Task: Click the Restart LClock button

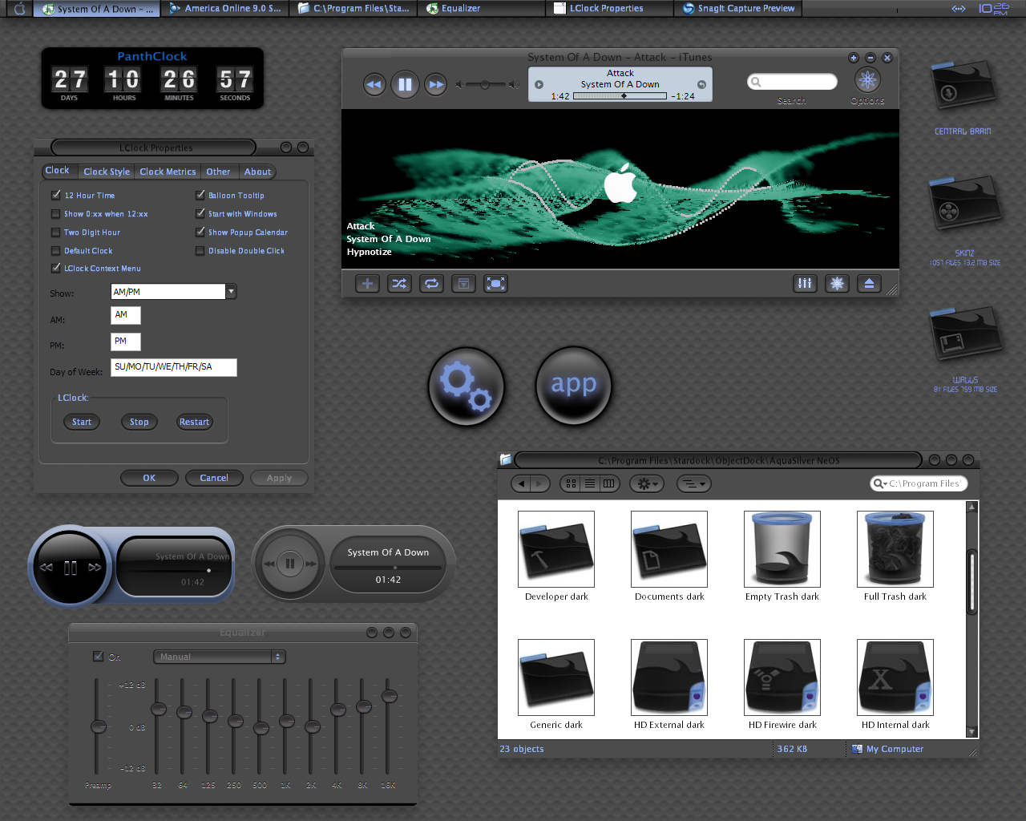Action: point(194,422)
